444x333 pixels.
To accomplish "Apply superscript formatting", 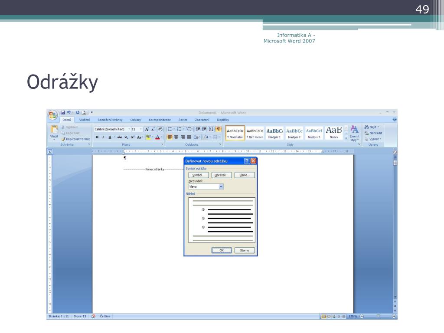I will point(133,137).
